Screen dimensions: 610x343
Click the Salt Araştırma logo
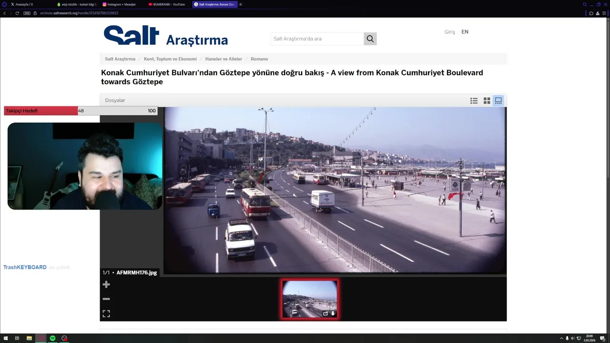click(166, 36)
